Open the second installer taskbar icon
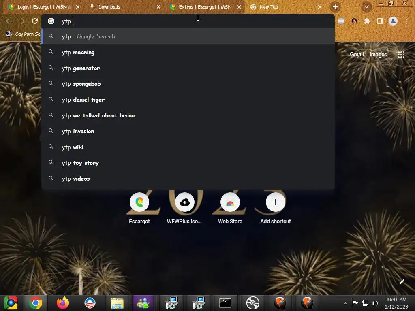The height and width of the screenshot is (311, 415). (x=198, y=303)
